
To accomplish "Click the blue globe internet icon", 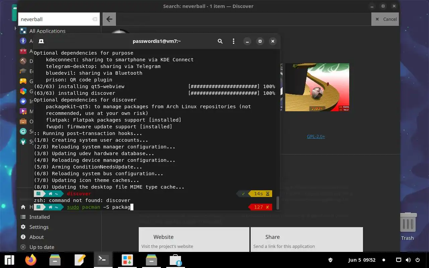I will pyautogui.click(x=23, y=101).
